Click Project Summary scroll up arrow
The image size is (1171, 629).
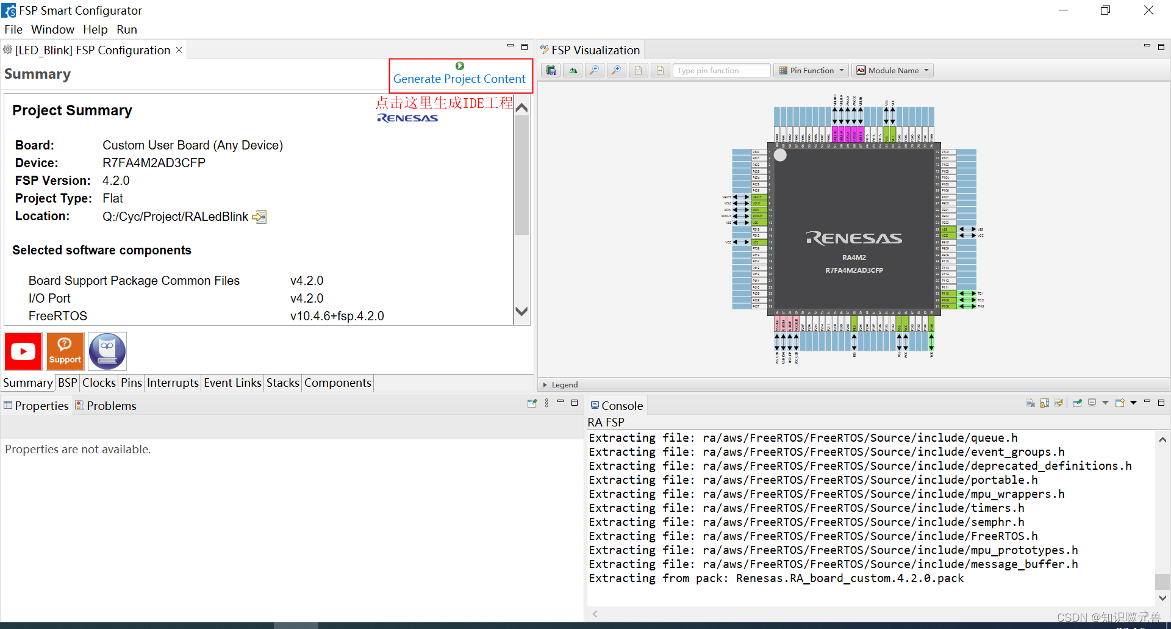(x=521, y=108)
